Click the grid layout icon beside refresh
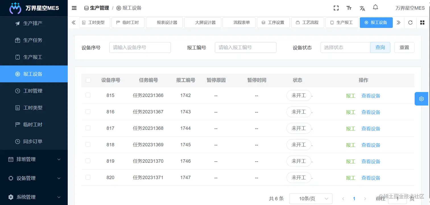This screenshot has height=205, width=430. 422,22
